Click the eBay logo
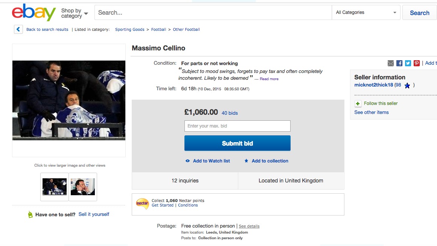This screenshot has width=437, height=246. (34, 13)
